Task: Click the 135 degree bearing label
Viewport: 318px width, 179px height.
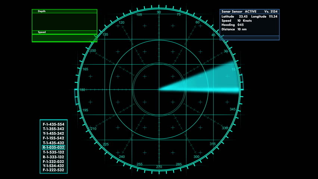Action: [x=105, y=34]
